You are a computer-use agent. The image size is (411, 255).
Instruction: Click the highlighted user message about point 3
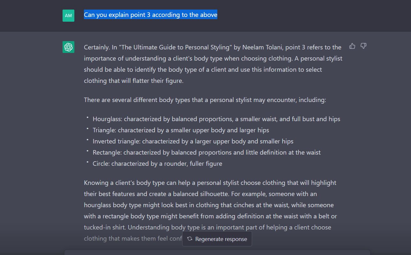tap(151, 15)
